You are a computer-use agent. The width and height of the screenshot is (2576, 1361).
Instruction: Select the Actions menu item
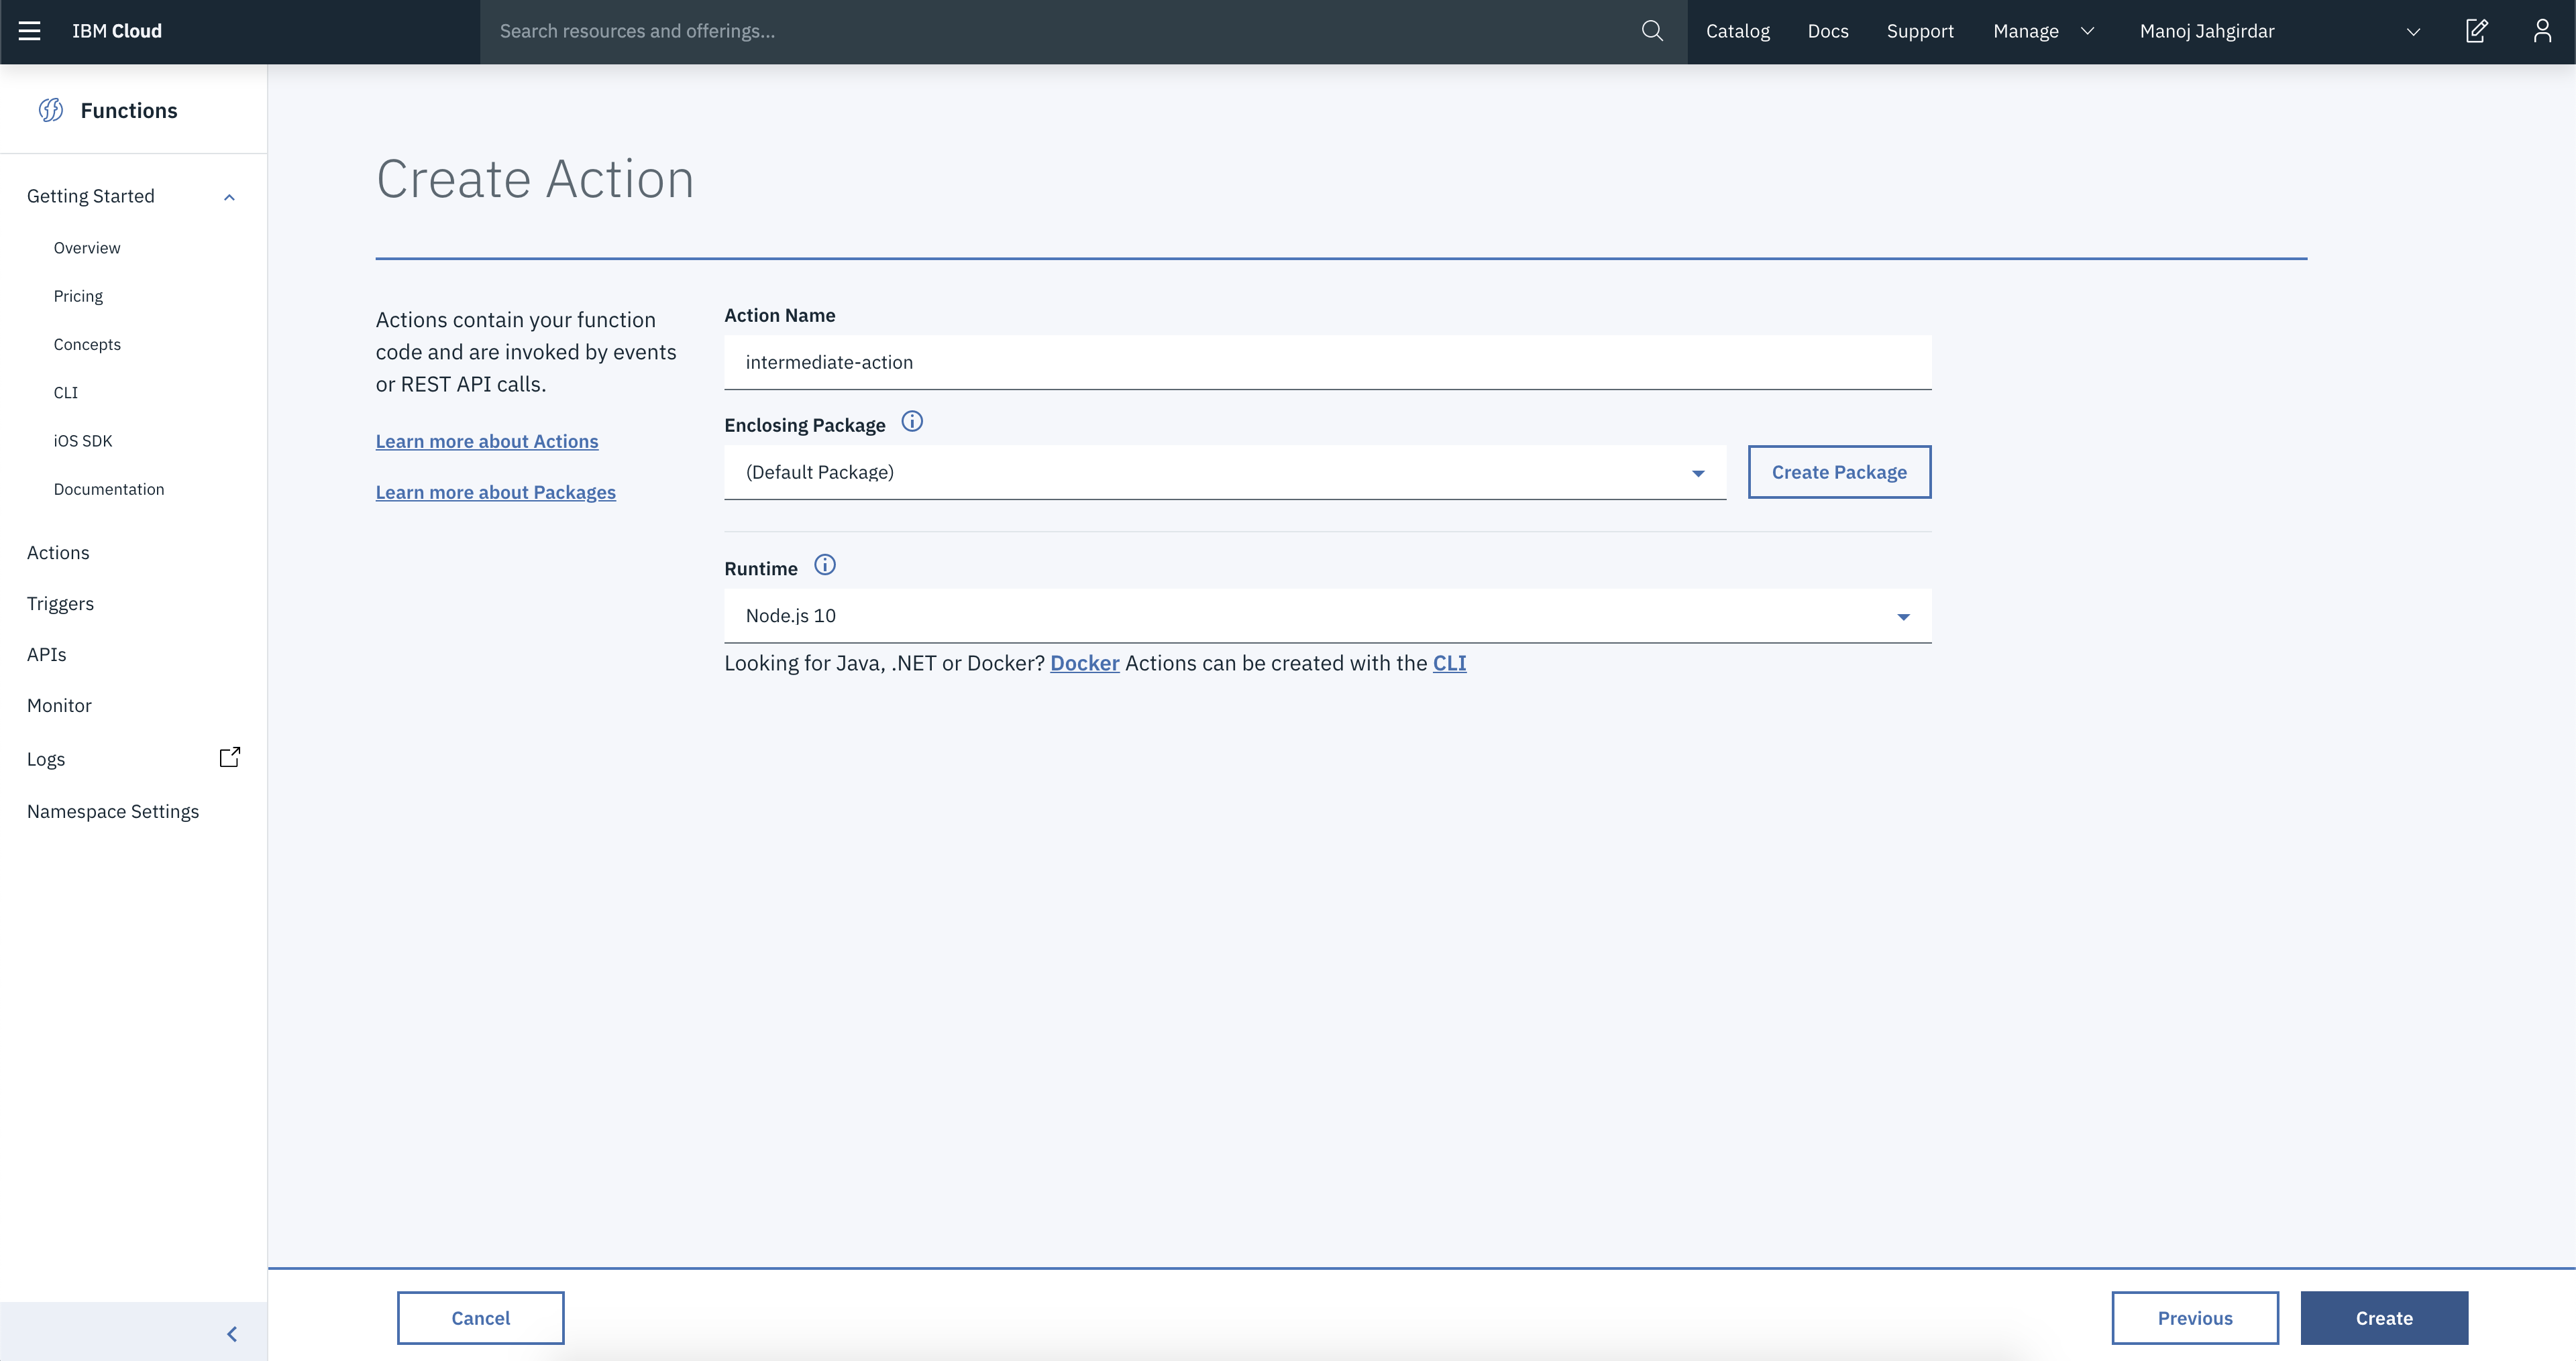pyautogui.click(x=58, y=552)
